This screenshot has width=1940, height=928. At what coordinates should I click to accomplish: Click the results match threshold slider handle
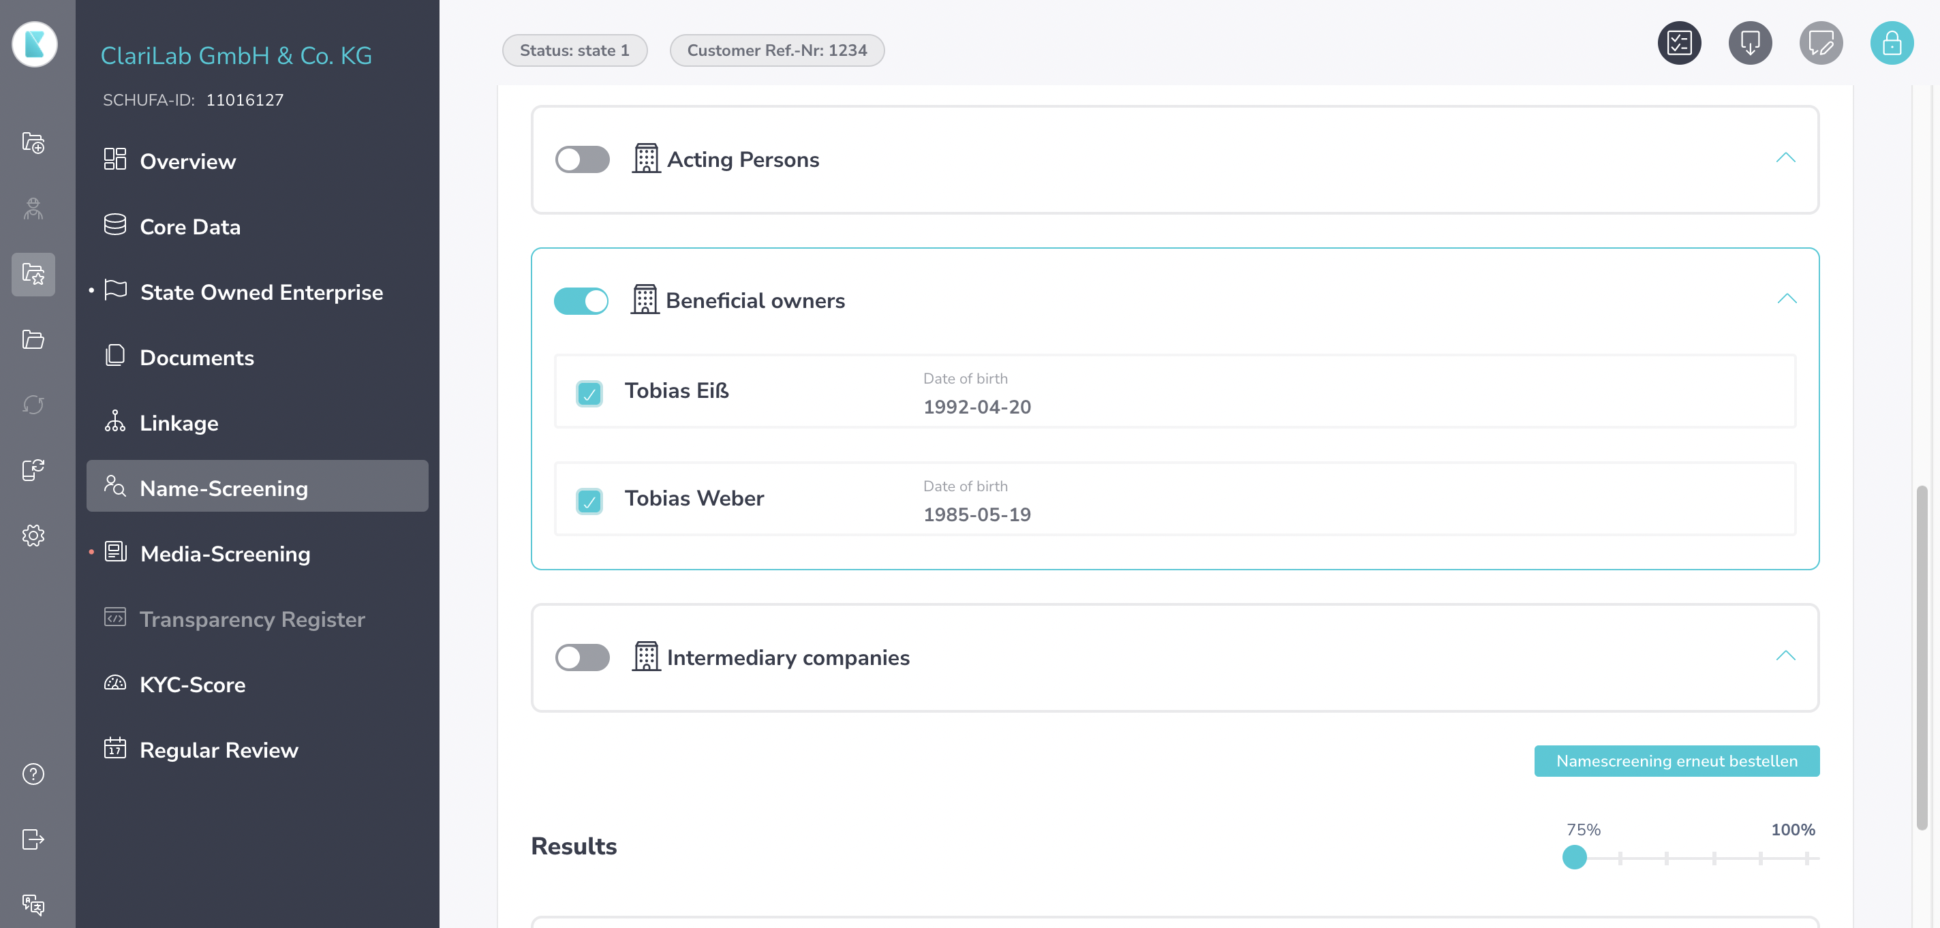[x=1574, y=857]
